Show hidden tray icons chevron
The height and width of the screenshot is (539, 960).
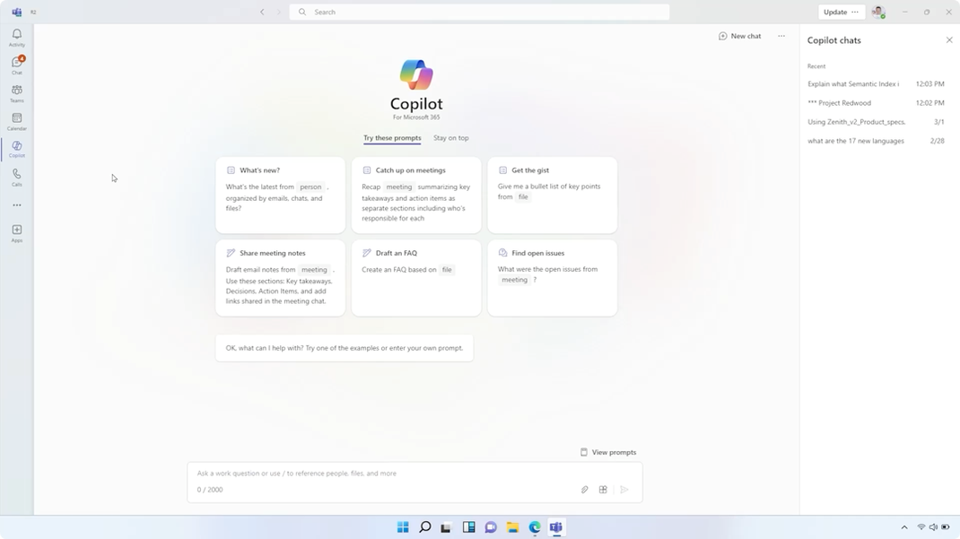point(904,527)
